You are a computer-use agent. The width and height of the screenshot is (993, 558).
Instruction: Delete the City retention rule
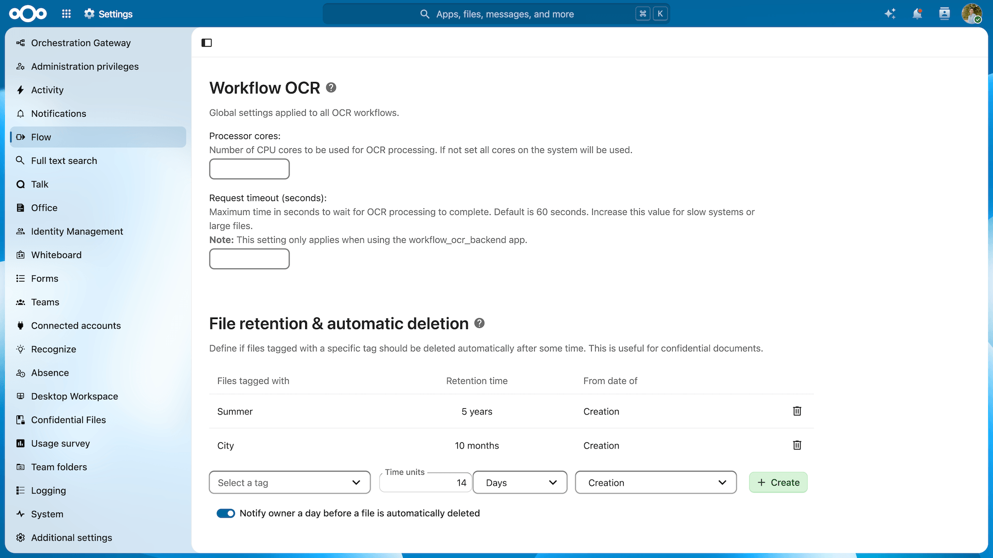[797, 445]
